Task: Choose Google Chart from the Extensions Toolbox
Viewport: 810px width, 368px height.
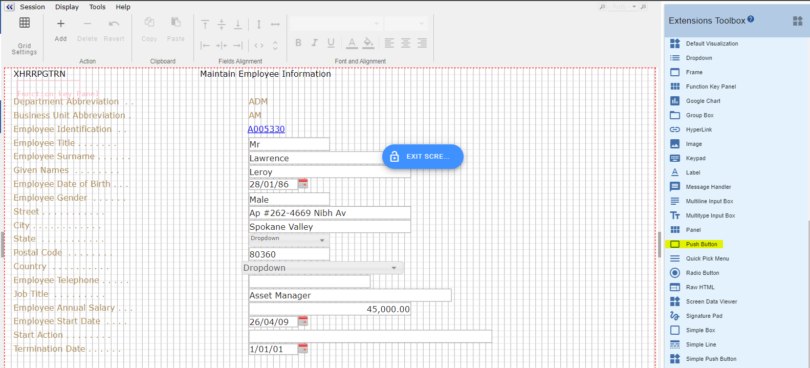Action: tap(703, 101)
